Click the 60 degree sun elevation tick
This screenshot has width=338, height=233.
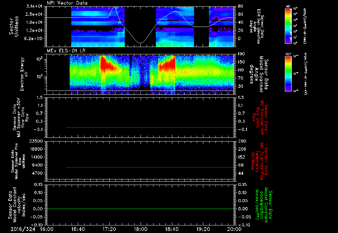(x=241, y=14)
